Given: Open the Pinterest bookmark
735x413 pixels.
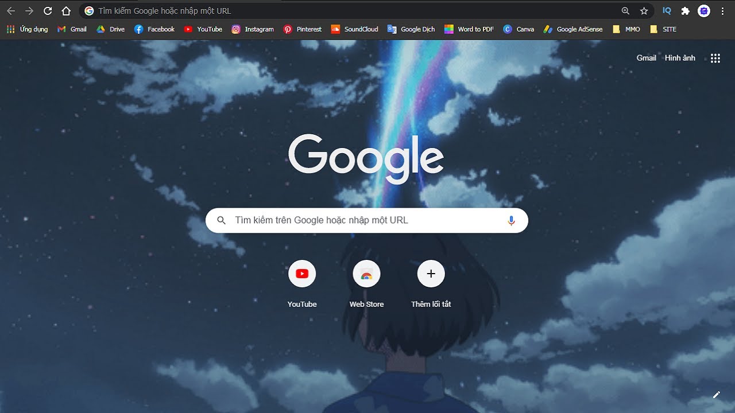Looking at the screenshot, I should [x=303, y=29].
